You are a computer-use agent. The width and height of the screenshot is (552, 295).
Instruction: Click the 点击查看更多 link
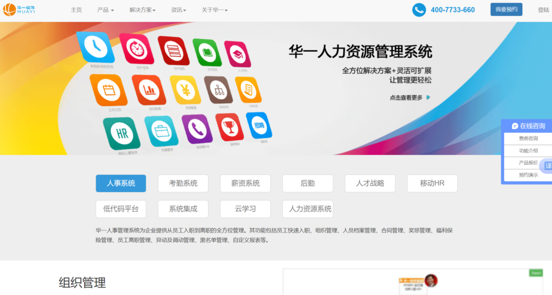[406, 98]
